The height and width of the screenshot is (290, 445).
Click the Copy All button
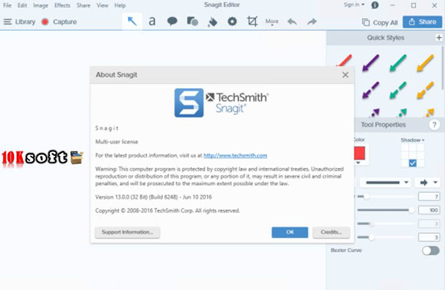tap(380, 22)
